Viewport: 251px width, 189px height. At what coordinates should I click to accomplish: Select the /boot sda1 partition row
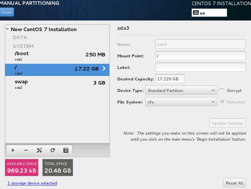57,56
